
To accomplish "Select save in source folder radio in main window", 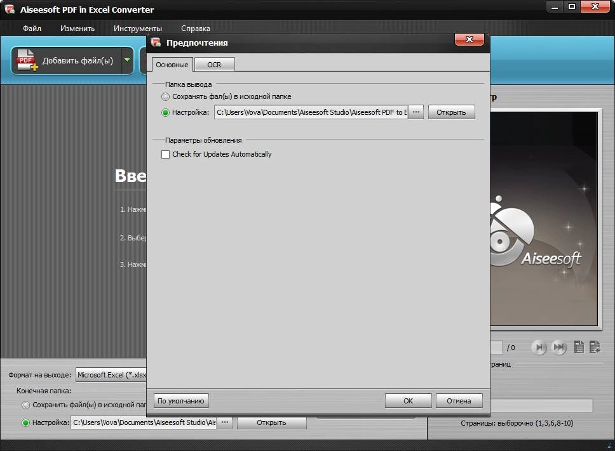I will coord(25,405).
